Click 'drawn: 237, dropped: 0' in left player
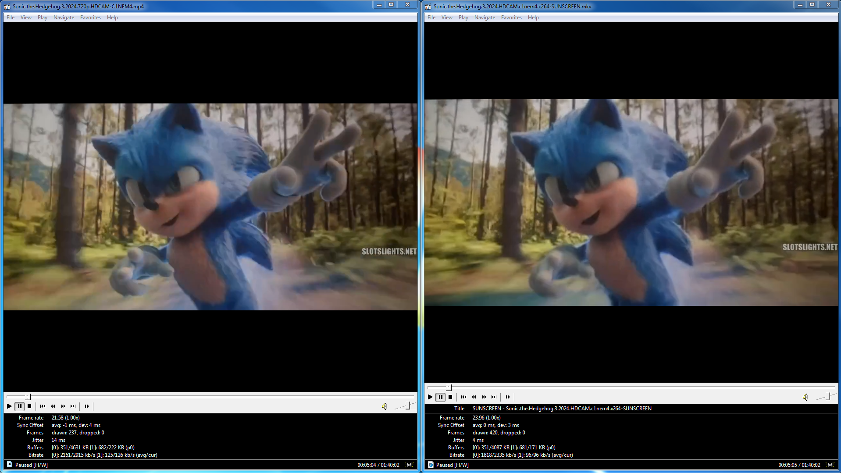 [78, 433]
